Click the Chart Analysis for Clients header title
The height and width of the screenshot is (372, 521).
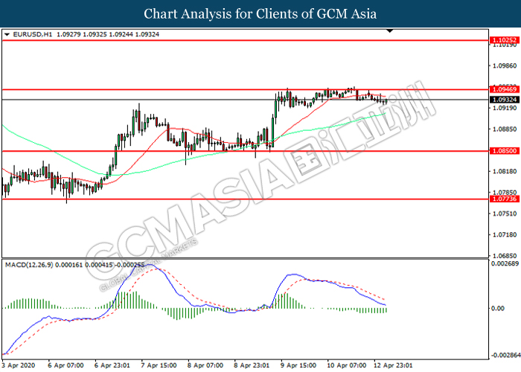coord(260,13)
